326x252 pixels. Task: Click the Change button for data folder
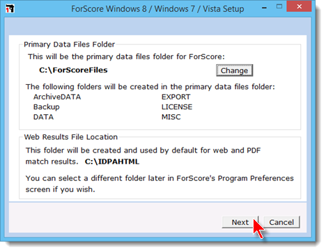coord(234,70)
